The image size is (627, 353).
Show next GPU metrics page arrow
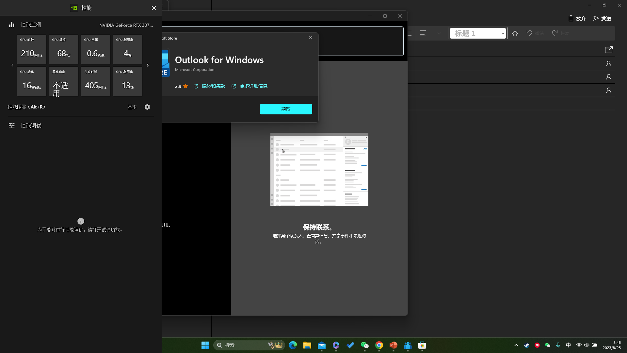[x=148, y=65]
